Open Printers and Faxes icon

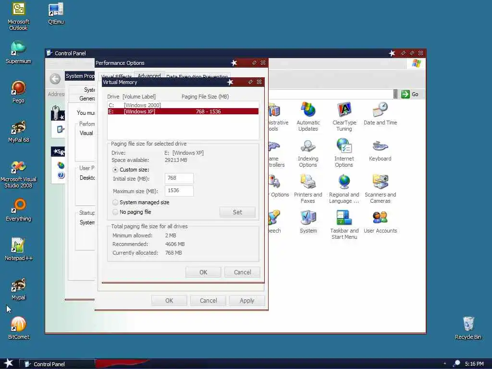(308, 189)
